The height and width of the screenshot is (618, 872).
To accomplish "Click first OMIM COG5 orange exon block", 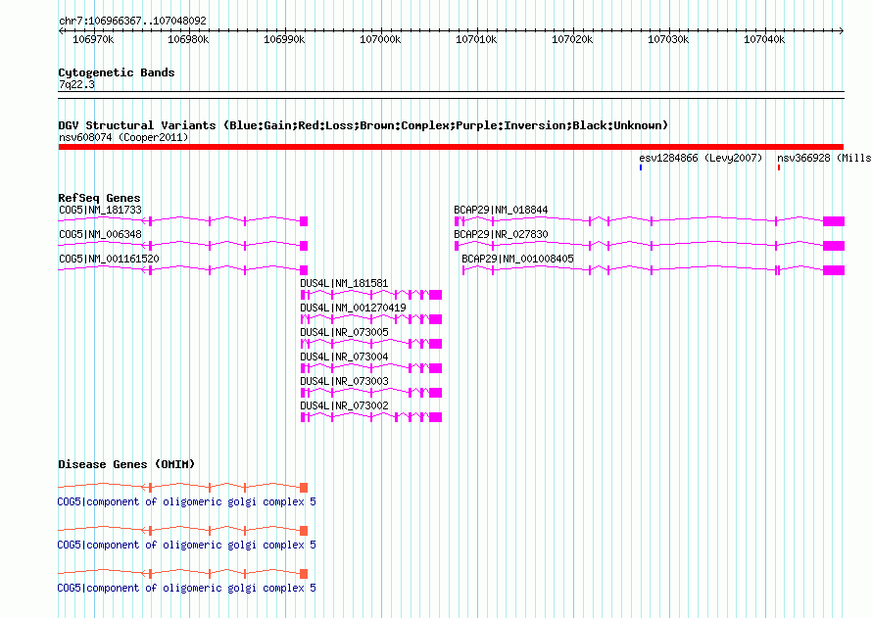I will click(x=304, y=488).
